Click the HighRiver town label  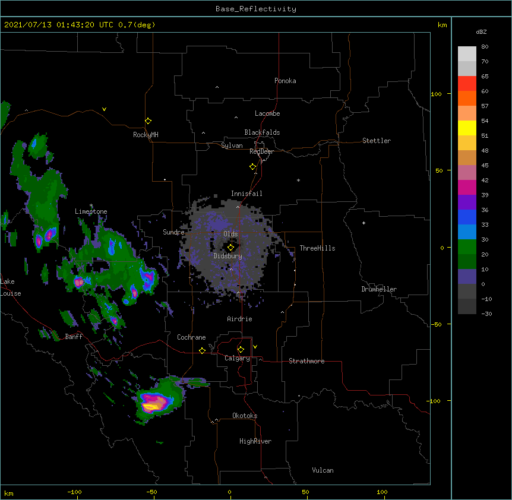(x=255, y=441)
